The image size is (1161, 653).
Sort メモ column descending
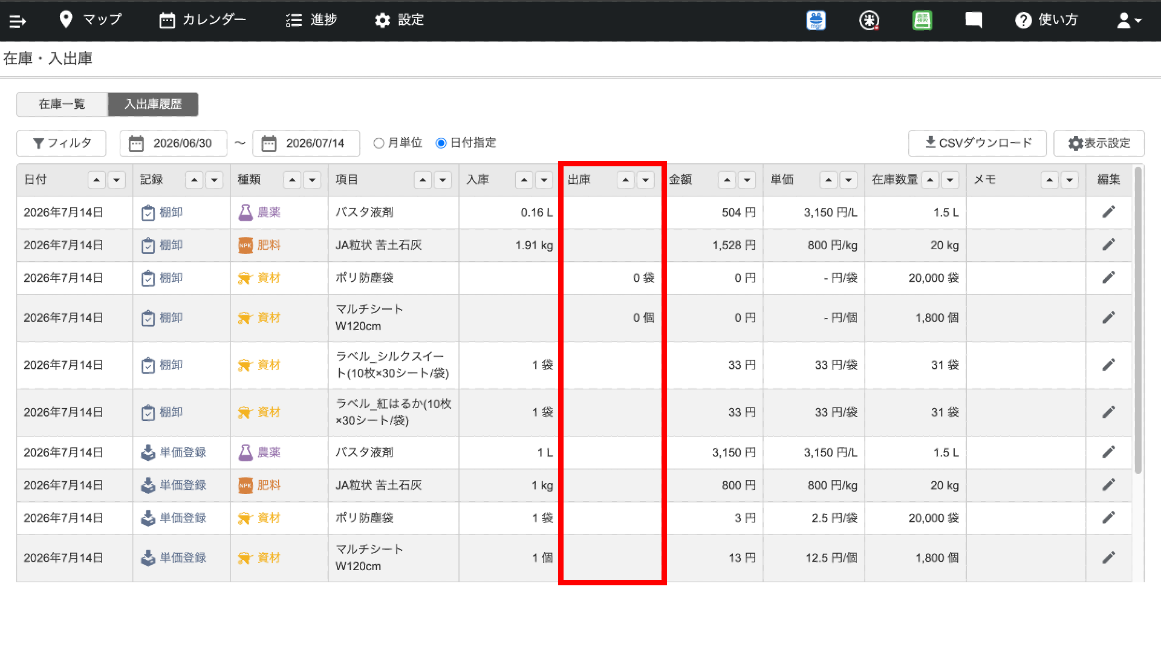(1070, 180)
